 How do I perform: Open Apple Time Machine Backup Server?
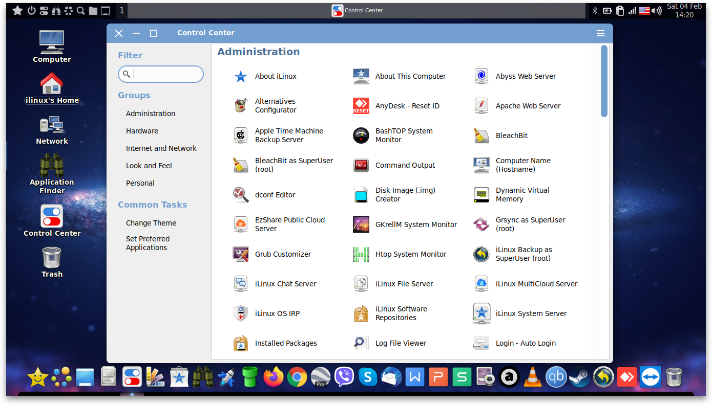point(278,136)
